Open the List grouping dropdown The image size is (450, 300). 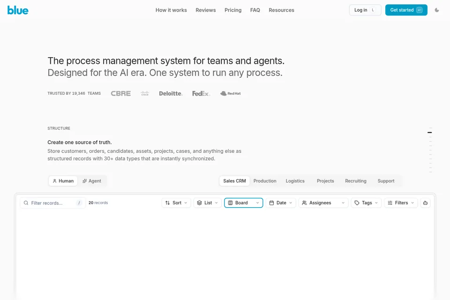click(x=208, y=203)
